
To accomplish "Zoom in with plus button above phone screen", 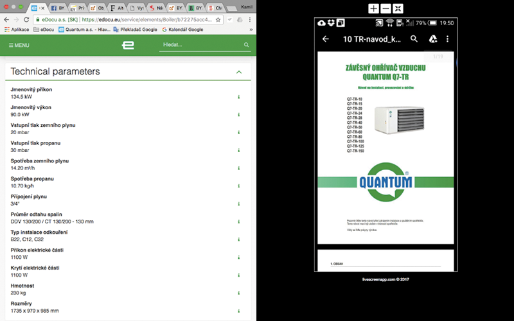I will click(x=373, y=8).
